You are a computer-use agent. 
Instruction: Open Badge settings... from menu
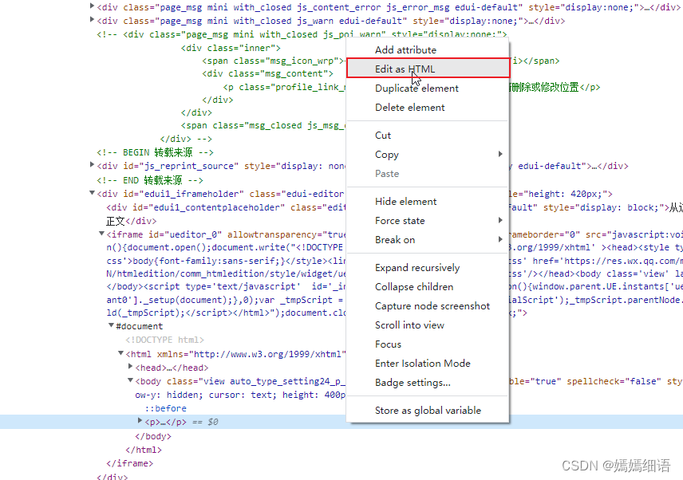(x=428, y=383)
